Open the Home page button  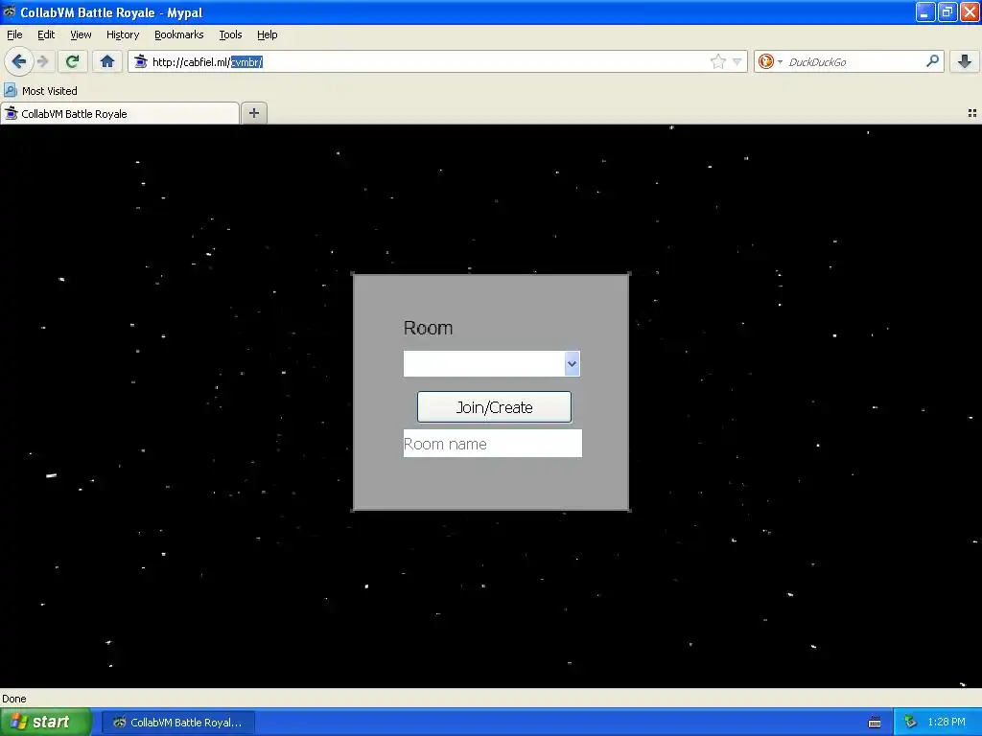coord(107,61)
